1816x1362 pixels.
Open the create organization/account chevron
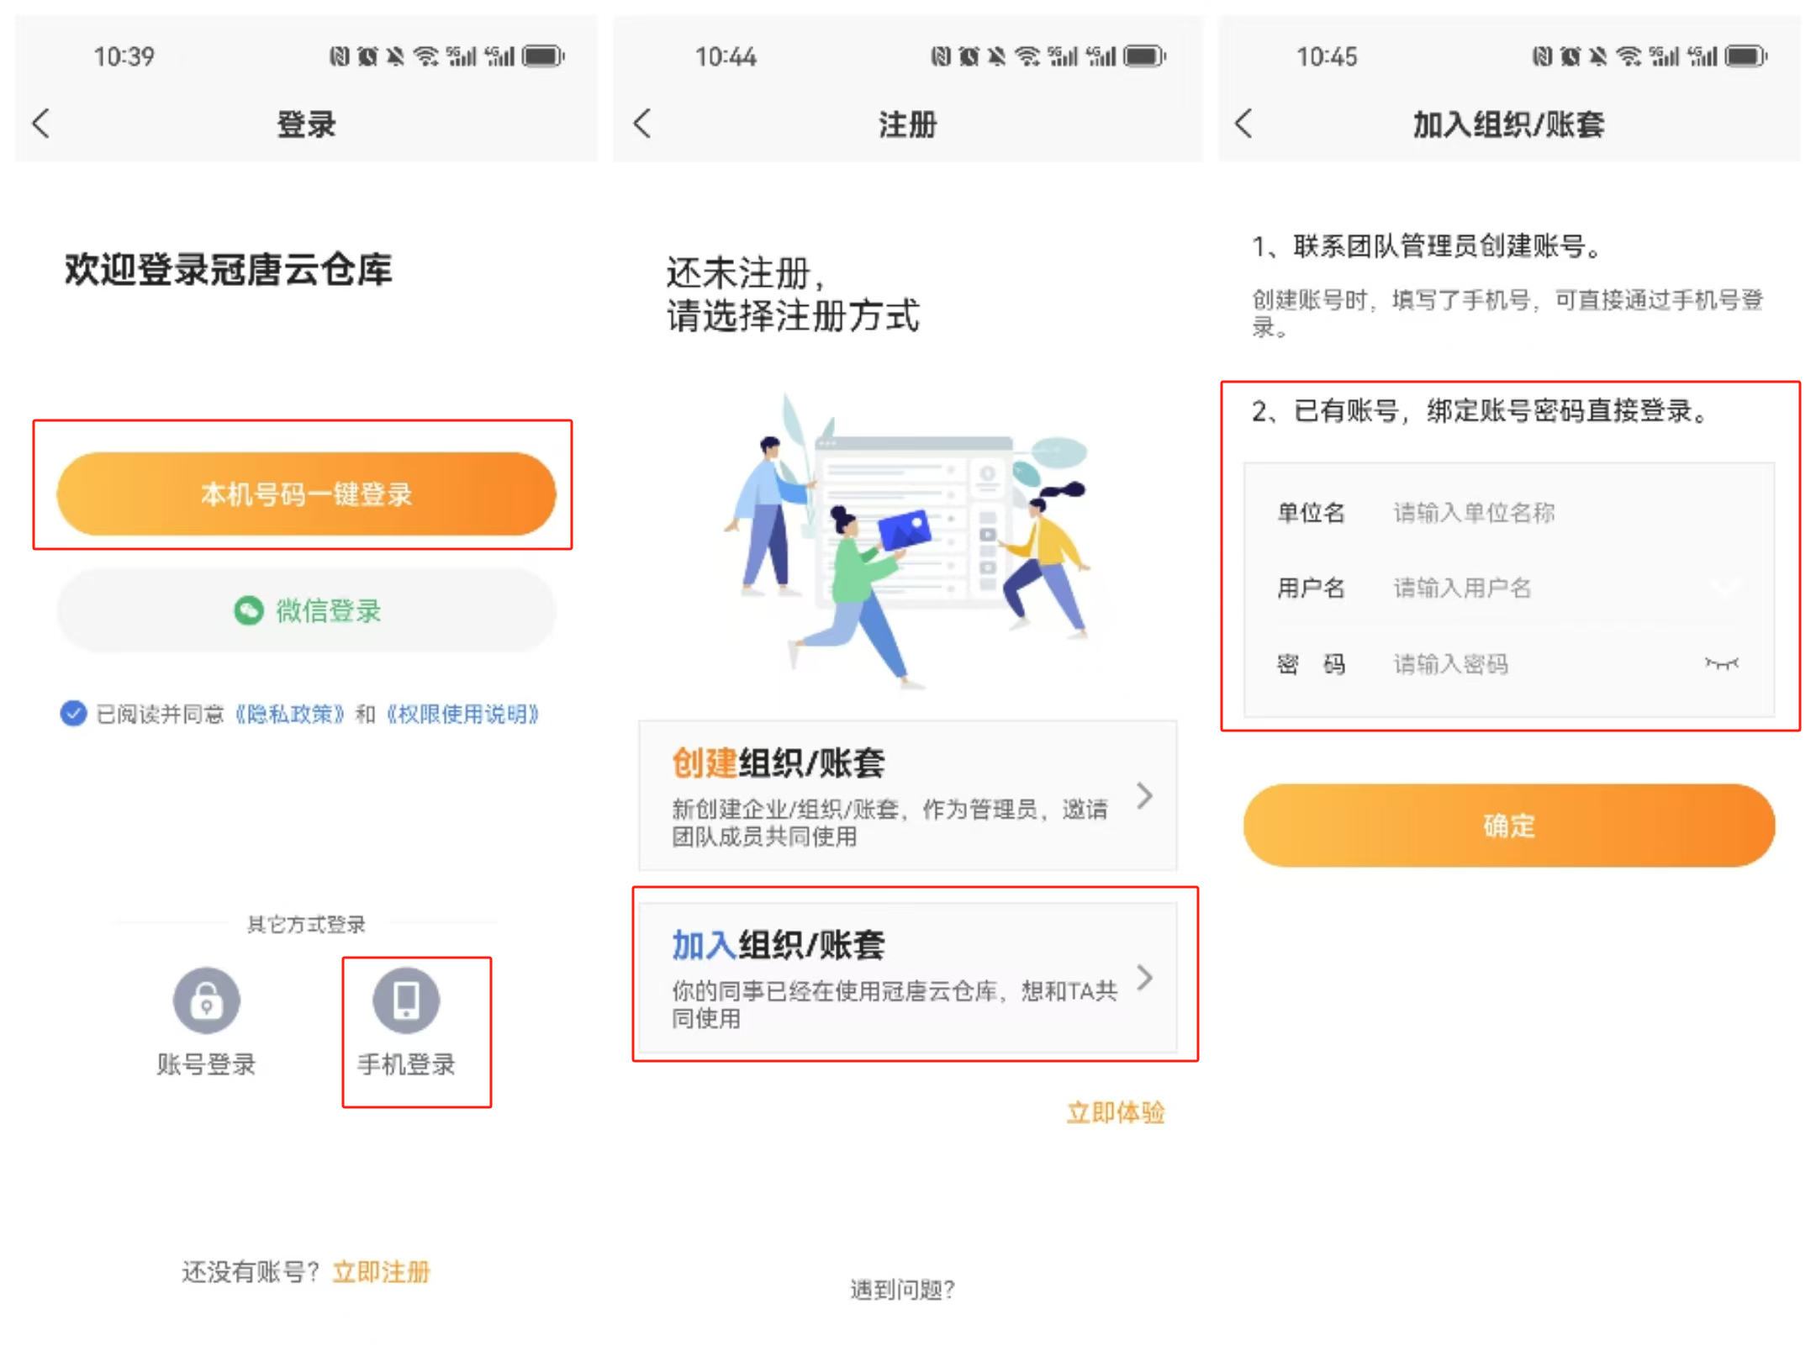[1143, 795]
